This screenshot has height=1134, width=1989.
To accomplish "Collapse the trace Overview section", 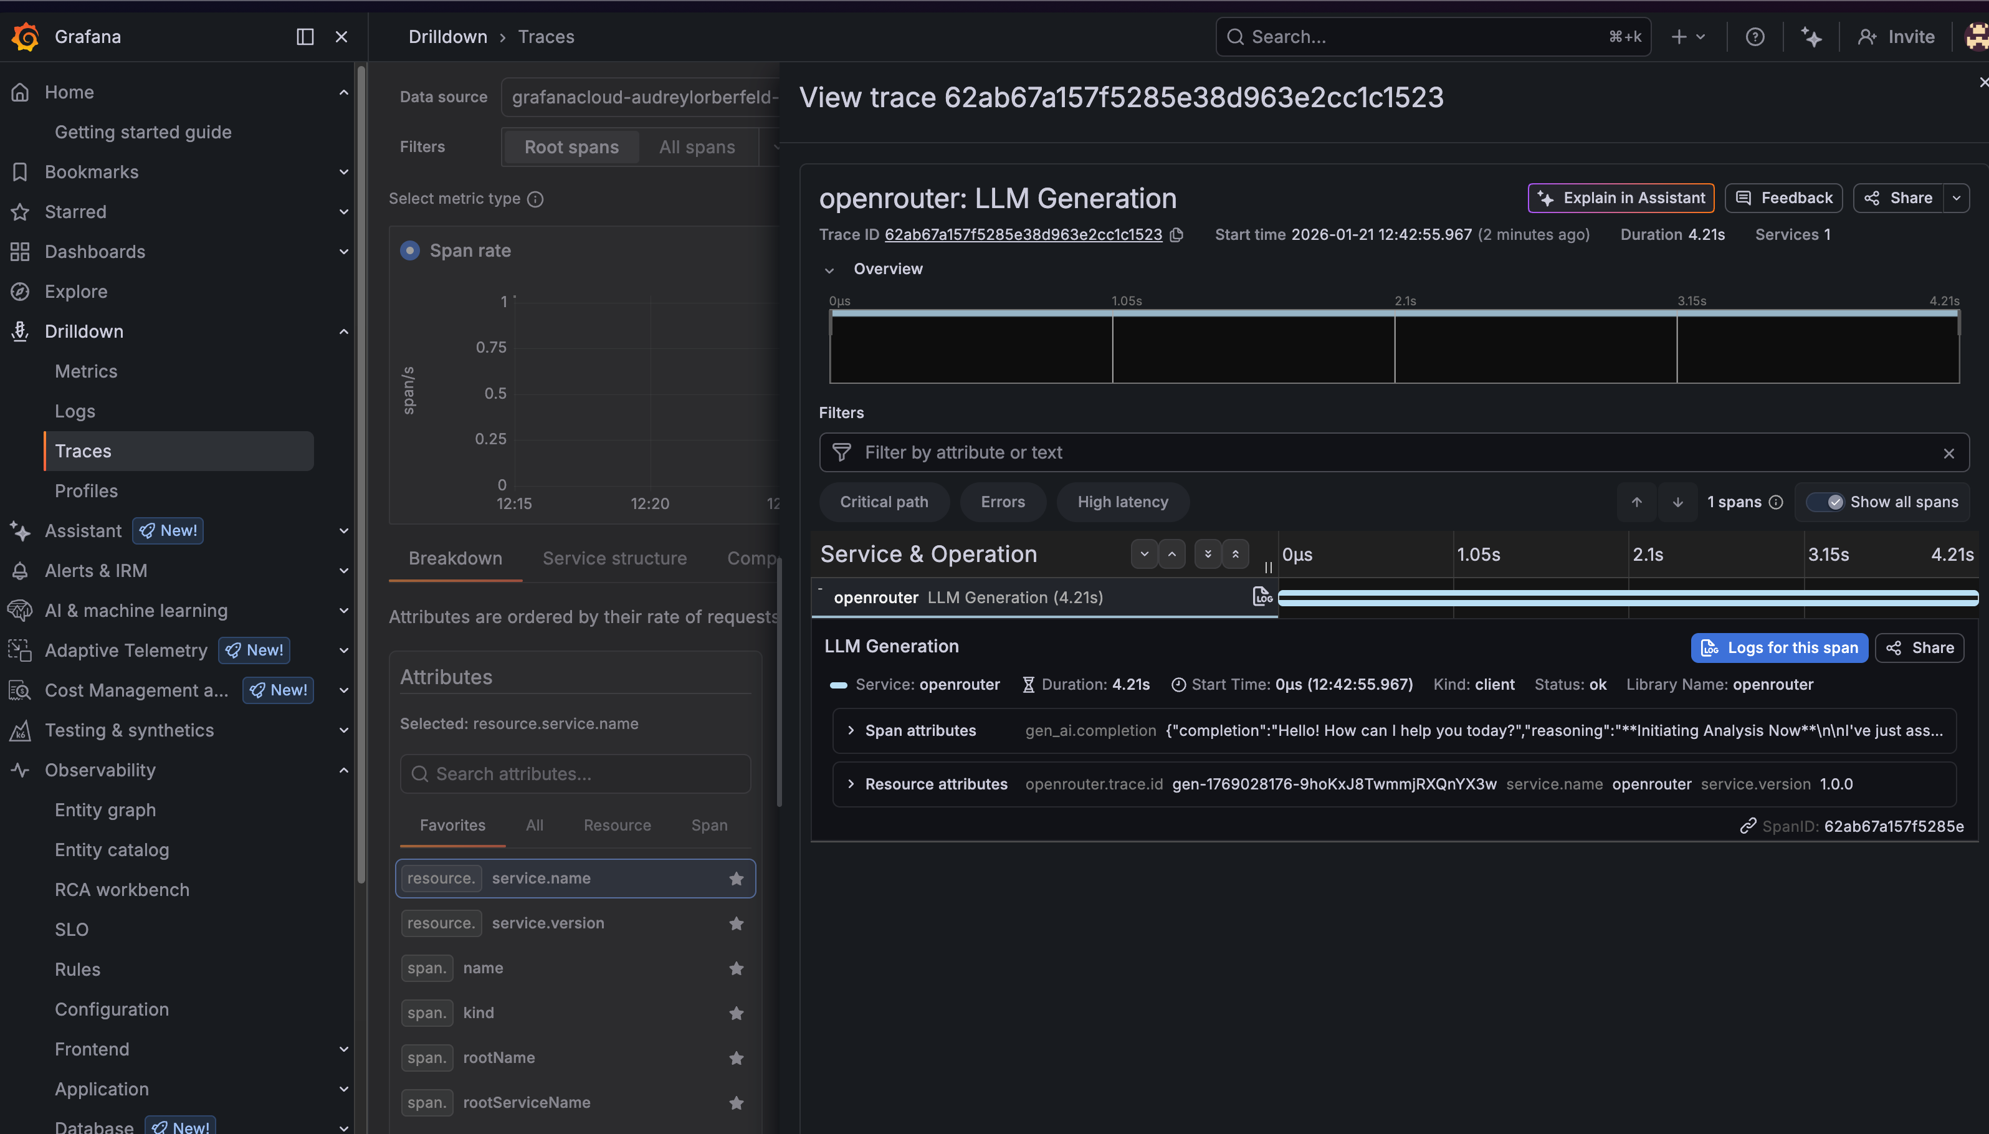I will 830,269.
